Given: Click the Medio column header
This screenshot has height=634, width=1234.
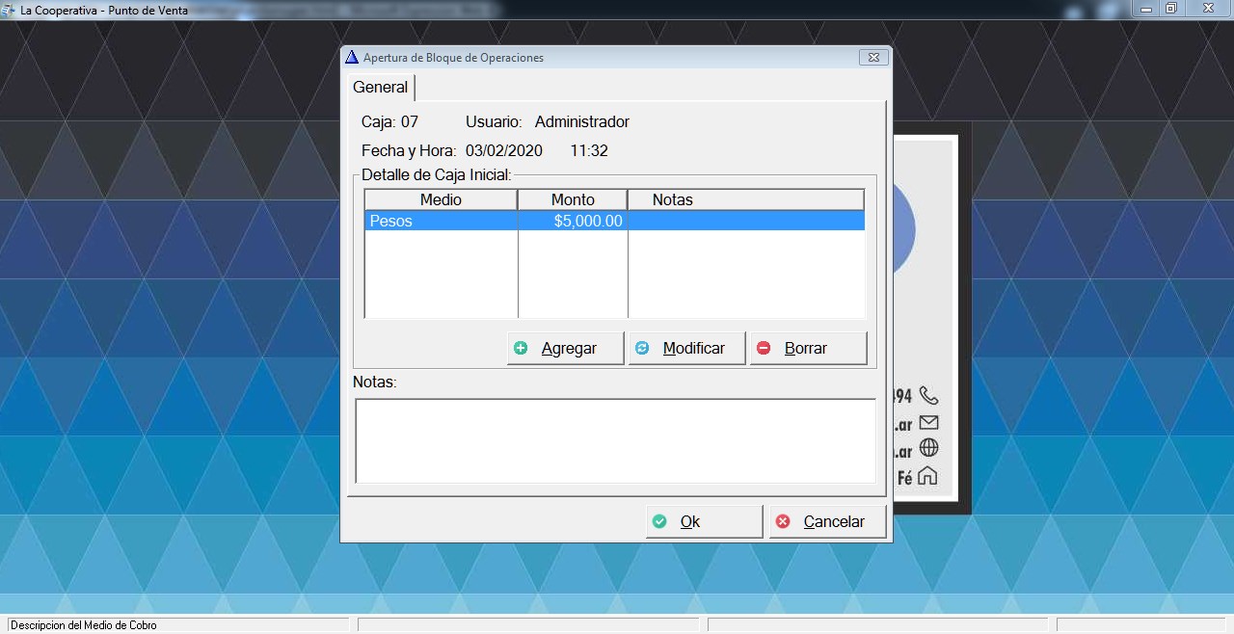Looking at the screenshot, I should tap(441, 199).
